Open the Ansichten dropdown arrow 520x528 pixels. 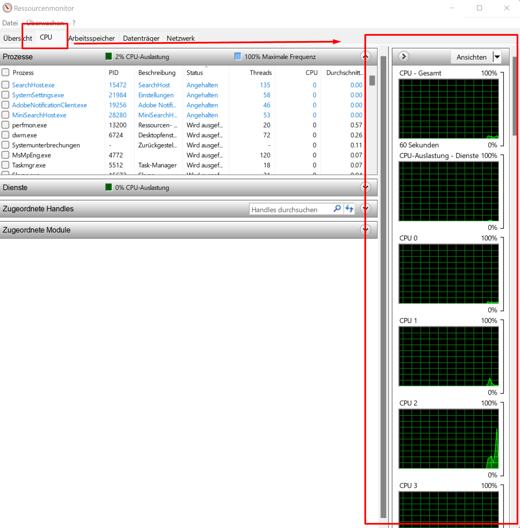click(x=497, y=57)
